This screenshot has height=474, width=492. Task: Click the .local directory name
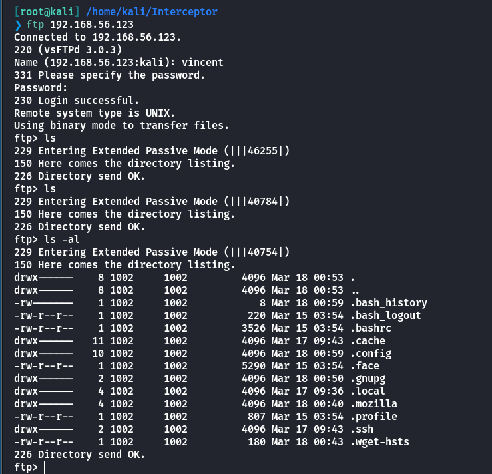click(368, 391)
